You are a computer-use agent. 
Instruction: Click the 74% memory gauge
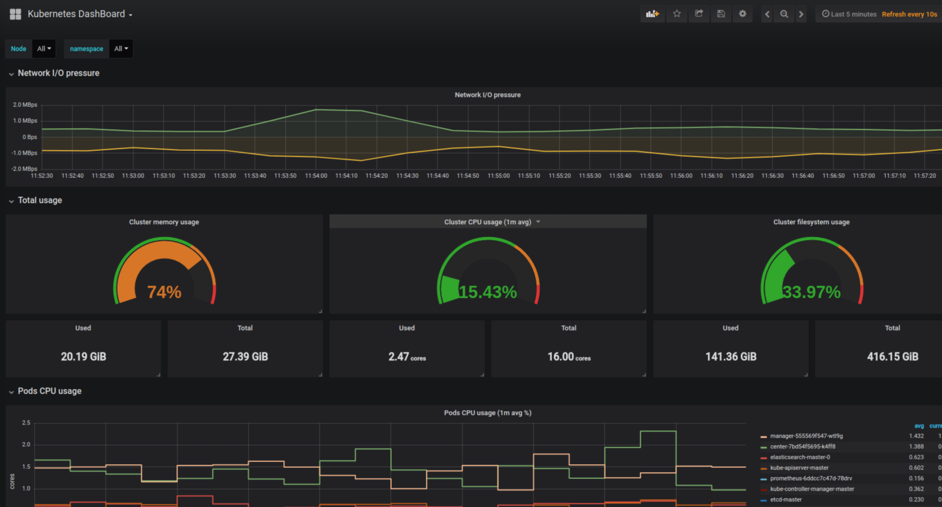click(164, 272)
